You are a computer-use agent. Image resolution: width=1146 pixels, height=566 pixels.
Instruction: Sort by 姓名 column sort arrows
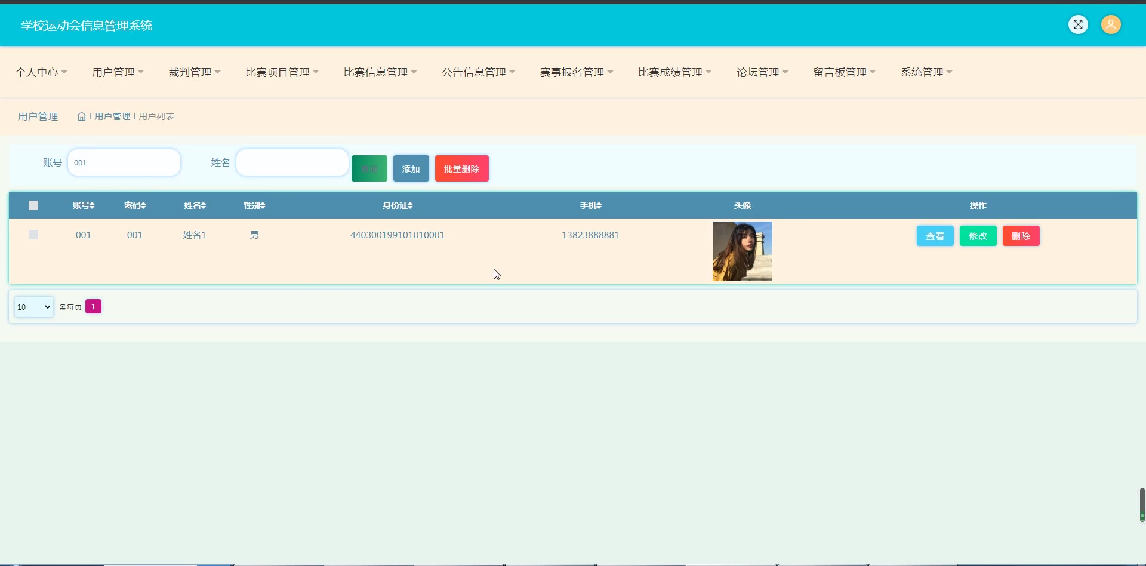(x=204, y=205)
